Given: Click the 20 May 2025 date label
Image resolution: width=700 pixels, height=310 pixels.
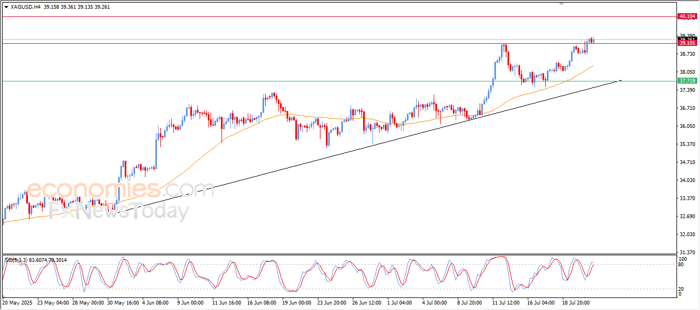Looking at the screenshot, I should [x=17, y=302].
